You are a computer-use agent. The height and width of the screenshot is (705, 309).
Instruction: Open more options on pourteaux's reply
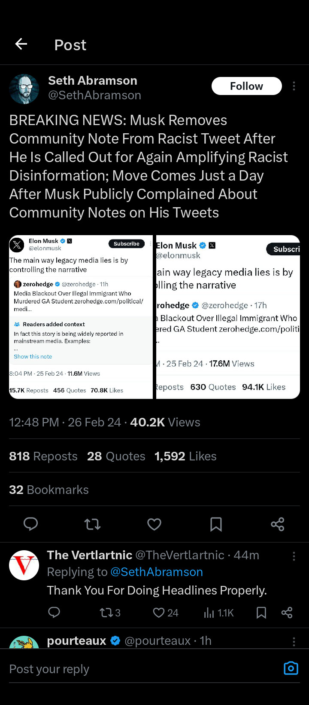tap(294, 641)
